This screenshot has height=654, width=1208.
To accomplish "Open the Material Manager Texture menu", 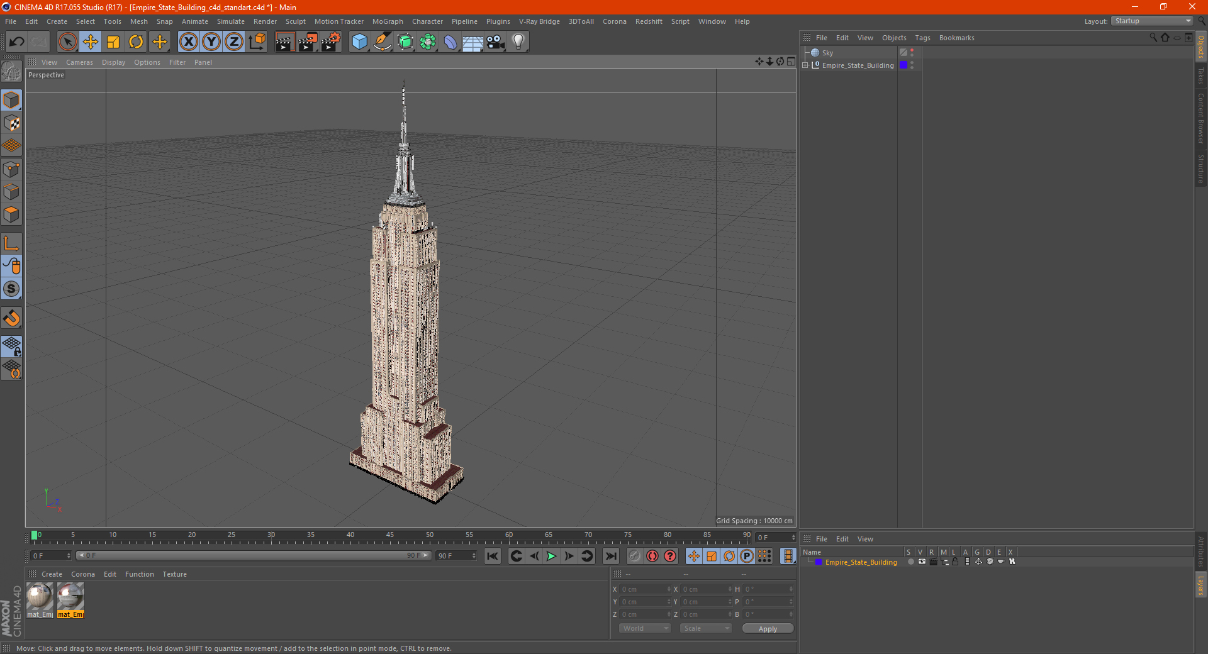I will [174, 574].
